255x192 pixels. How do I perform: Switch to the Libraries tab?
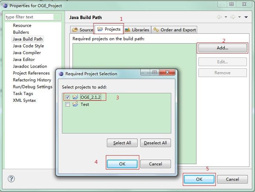pos(137,30)
